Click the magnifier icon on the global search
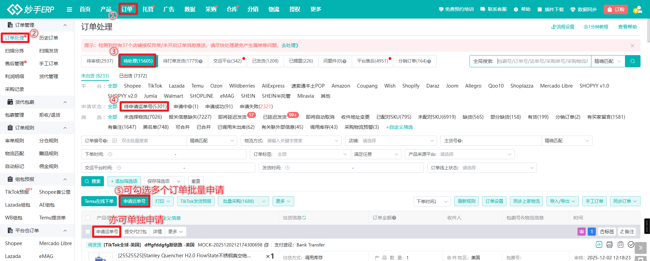Image resolution: width=650 pixels, height=261 pixels. click(x=632, y=61)
